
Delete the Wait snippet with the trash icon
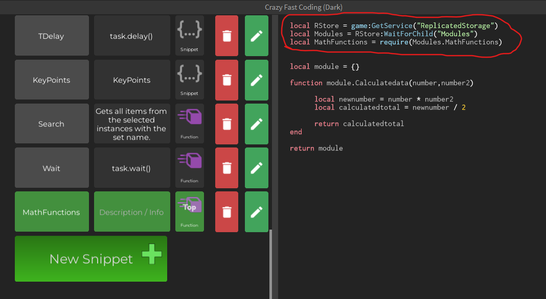226,167
